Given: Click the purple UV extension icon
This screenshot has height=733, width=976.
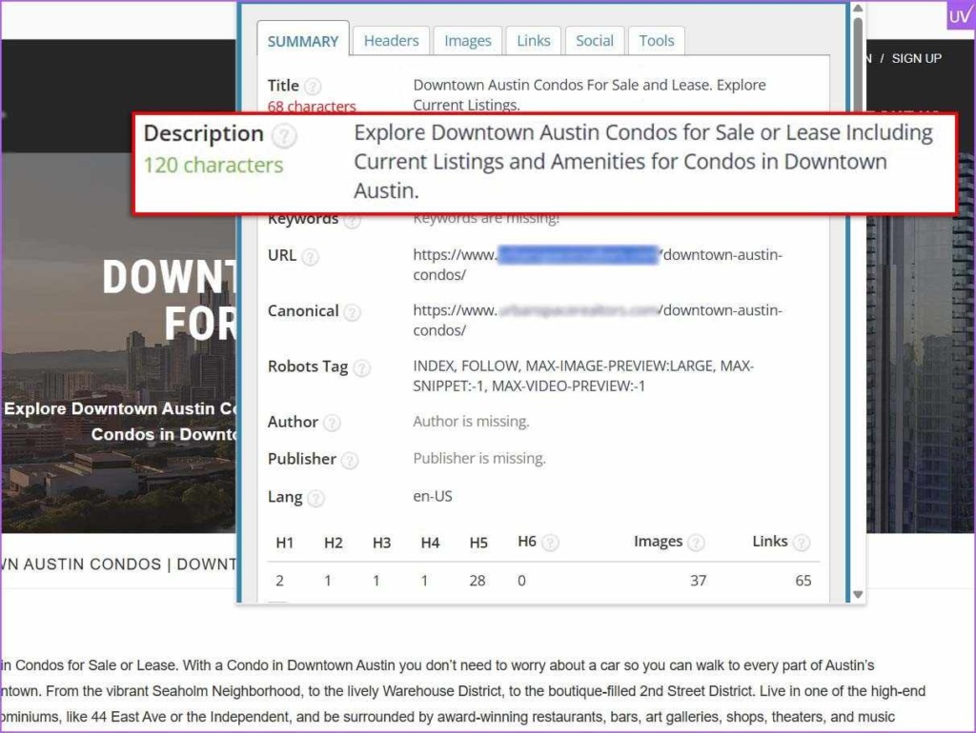Looking at the screenshot, I should tap(960, 15).
